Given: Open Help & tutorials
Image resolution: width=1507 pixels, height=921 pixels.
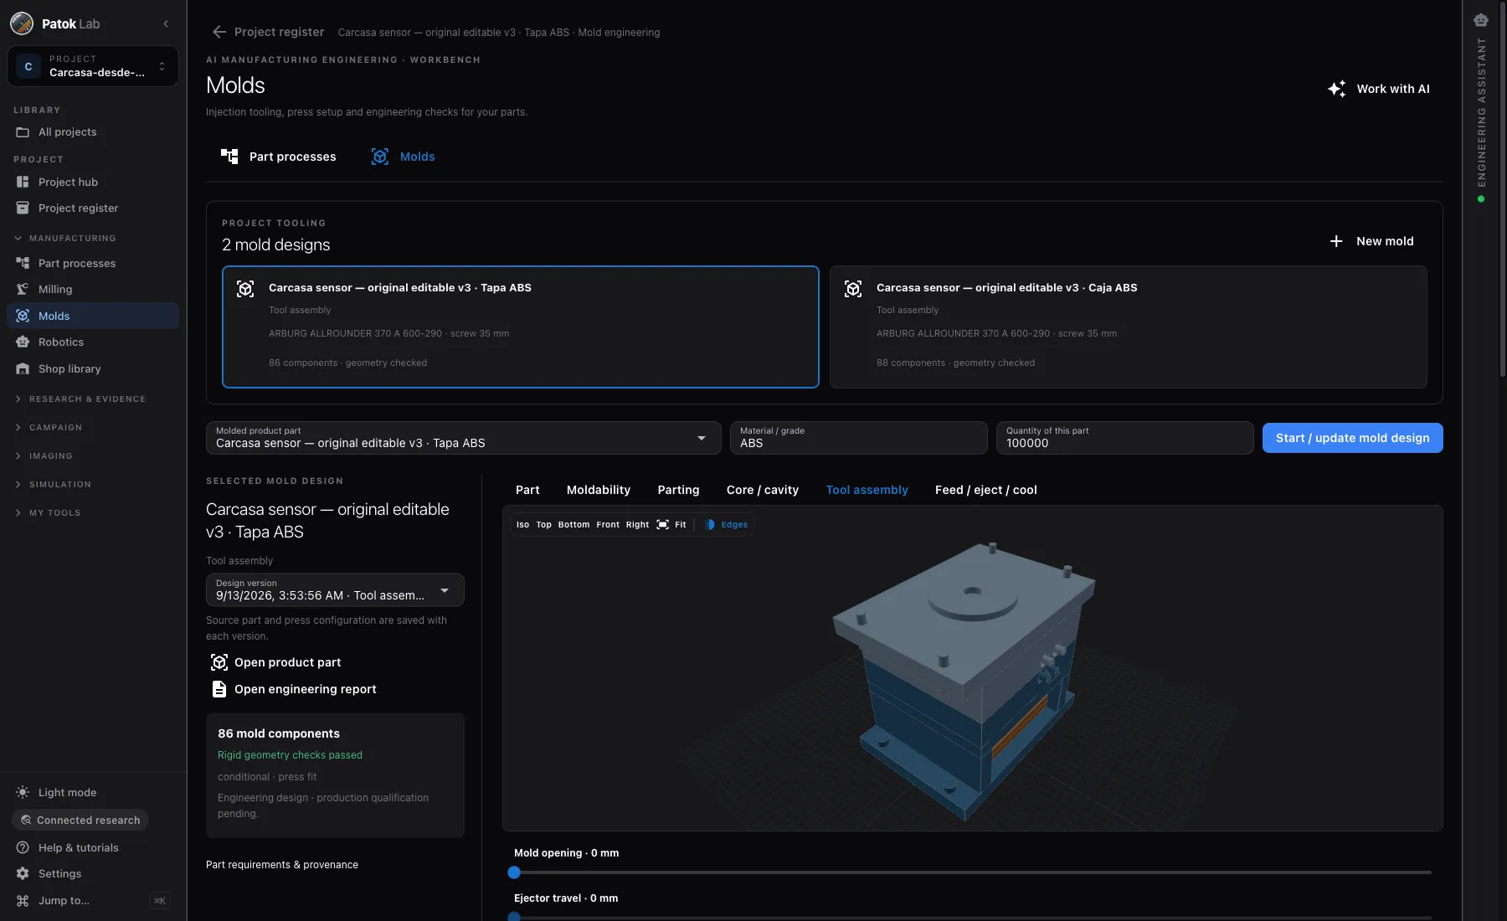Looking at the screenshot, I should (x=93, y=847).
